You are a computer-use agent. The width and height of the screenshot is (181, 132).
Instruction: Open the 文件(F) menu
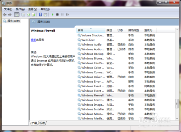pos(8,9)
